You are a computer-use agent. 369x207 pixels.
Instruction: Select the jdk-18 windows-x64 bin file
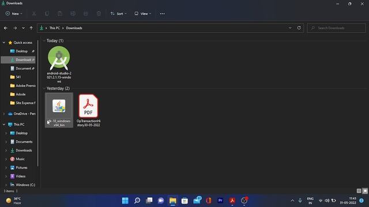59,110
